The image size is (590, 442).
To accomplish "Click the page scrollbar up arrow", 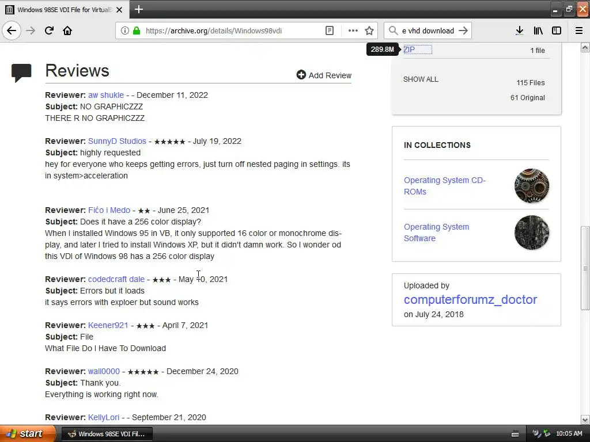I will coord(585,47).
